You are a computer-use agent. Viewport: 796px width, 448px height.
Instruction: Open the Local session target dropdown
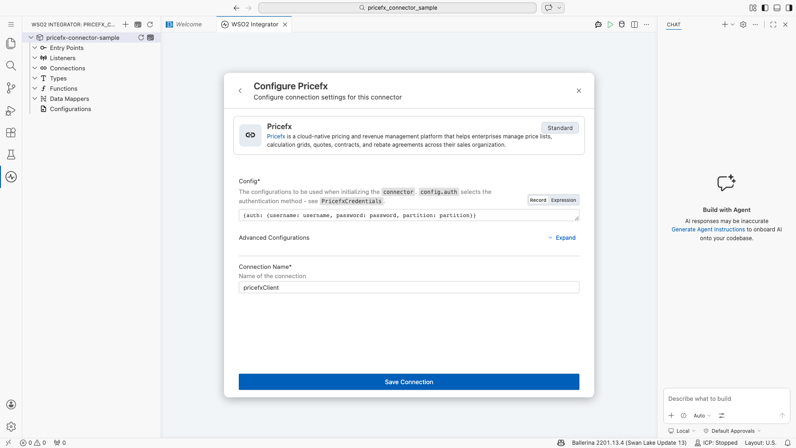pyautogui.click(x=682, y=431)
